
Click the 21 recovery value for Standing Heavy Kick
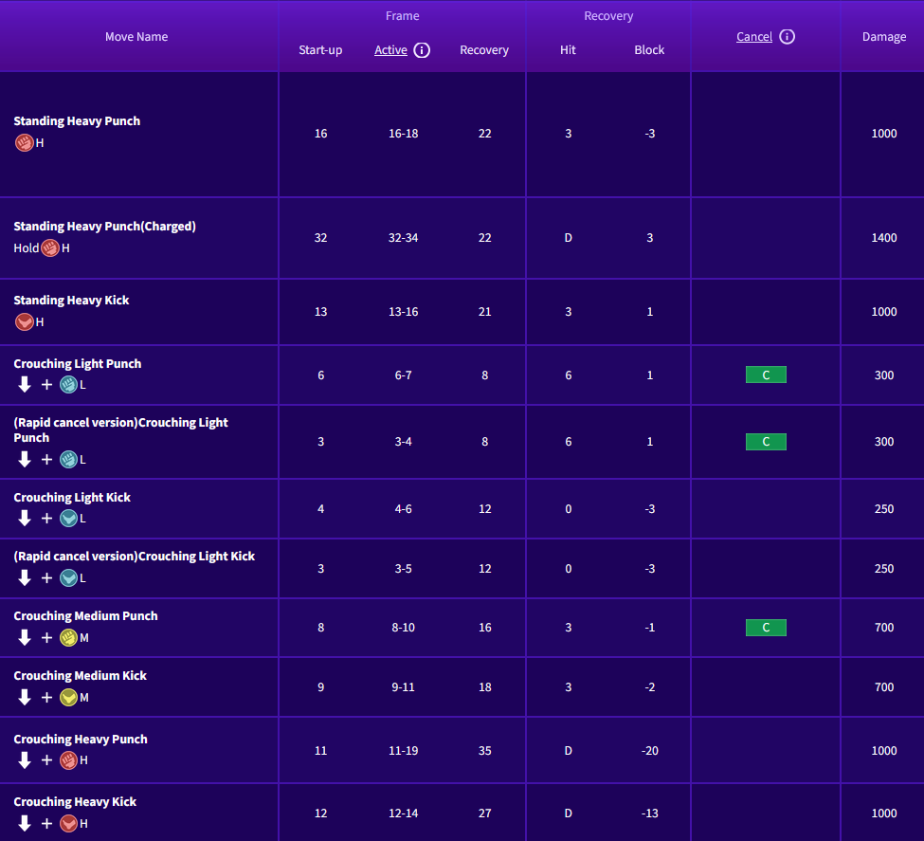click(x=484, y=312)
